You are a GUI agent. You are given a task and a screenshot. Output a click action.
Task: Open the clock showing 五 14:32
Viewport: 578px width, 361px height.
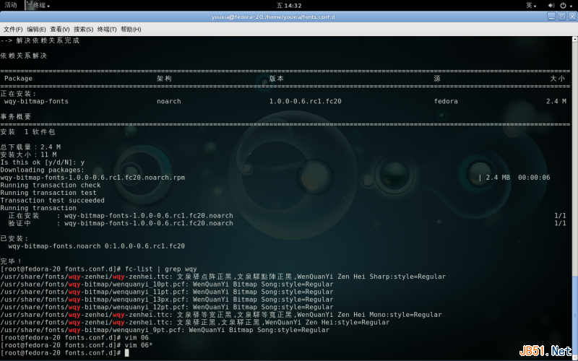[x=289, y=5]
